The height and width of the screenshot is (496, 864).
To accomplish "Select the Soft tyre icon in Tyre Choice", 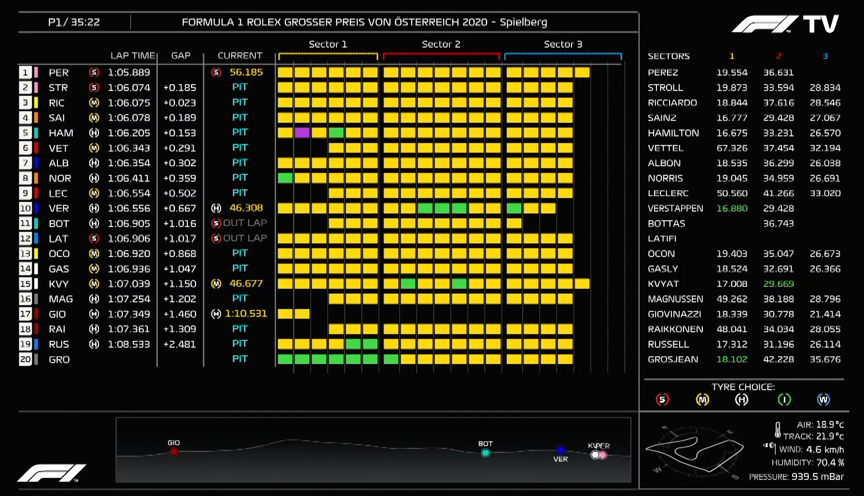I will click(662, 400).
